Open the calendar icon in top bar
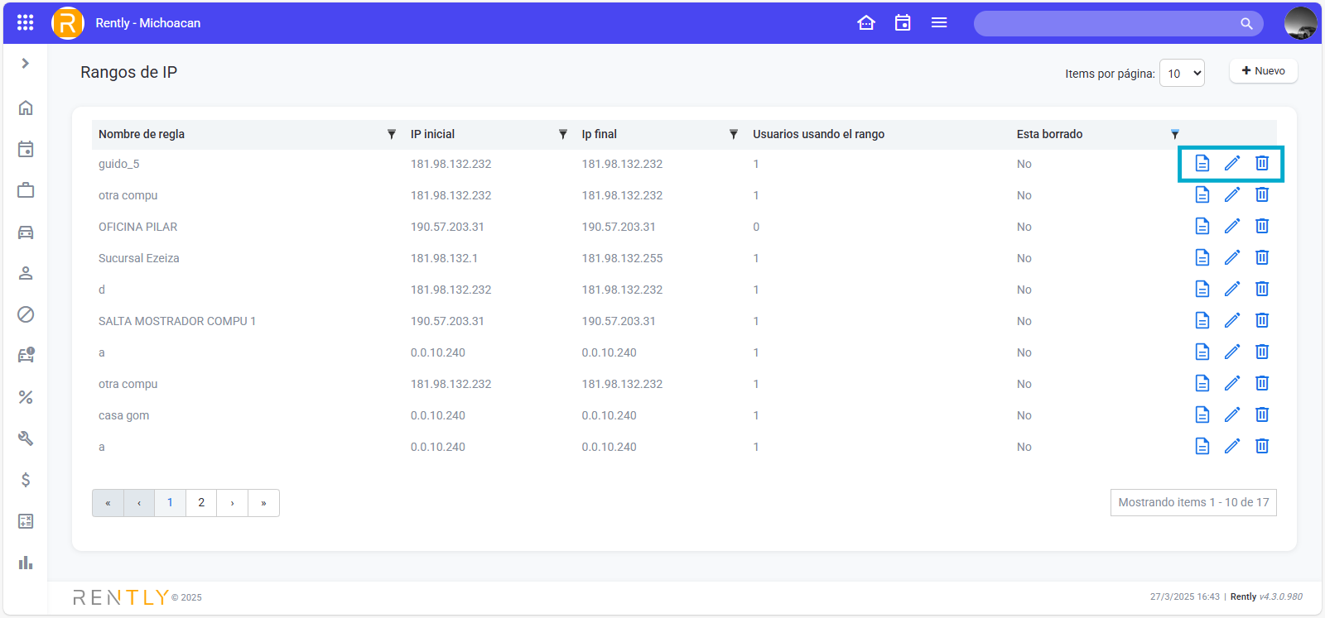The height and width of the screenshot is (618, 1325). (x=903, y=22)
